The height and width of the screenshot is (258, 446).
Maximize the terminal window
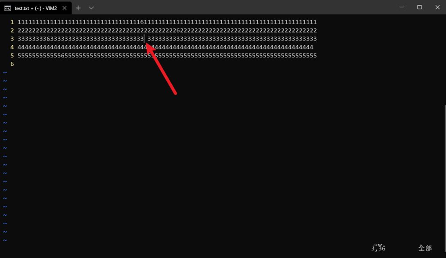coord(419,7)
